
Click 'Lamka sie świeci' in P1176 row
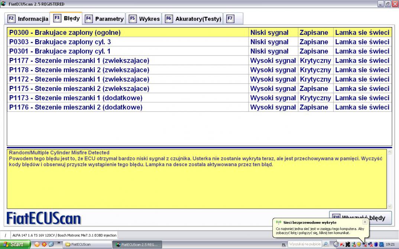point(362,107)
